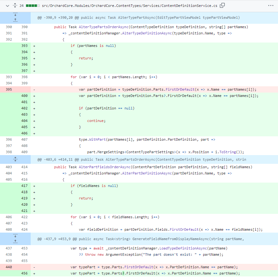278x277 pixels.
Task: Click new line number 417
Action: [x=24, y=186]
